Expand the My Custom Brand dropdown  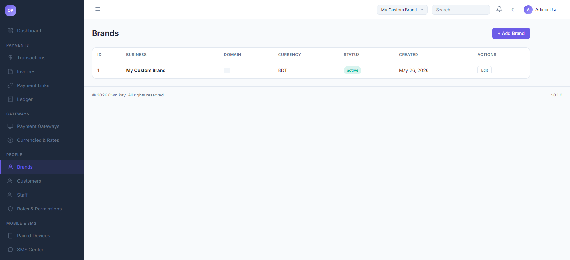pos(402,10)
